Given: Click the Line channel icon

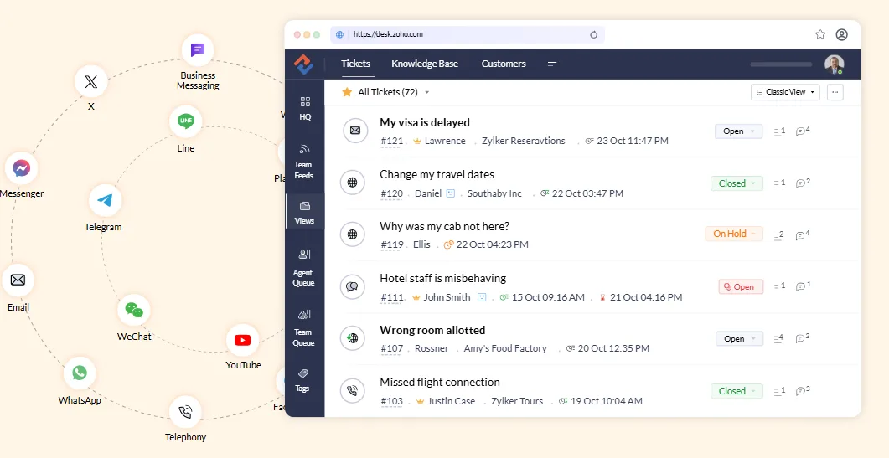Looking at the screenshot, I should pyautogui.click(x=186, y=121).
